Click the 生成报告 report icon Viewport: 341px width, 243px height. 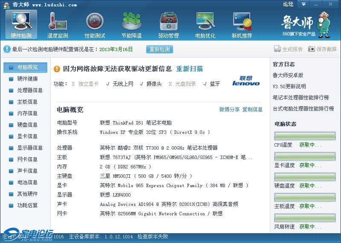(277, 49)
